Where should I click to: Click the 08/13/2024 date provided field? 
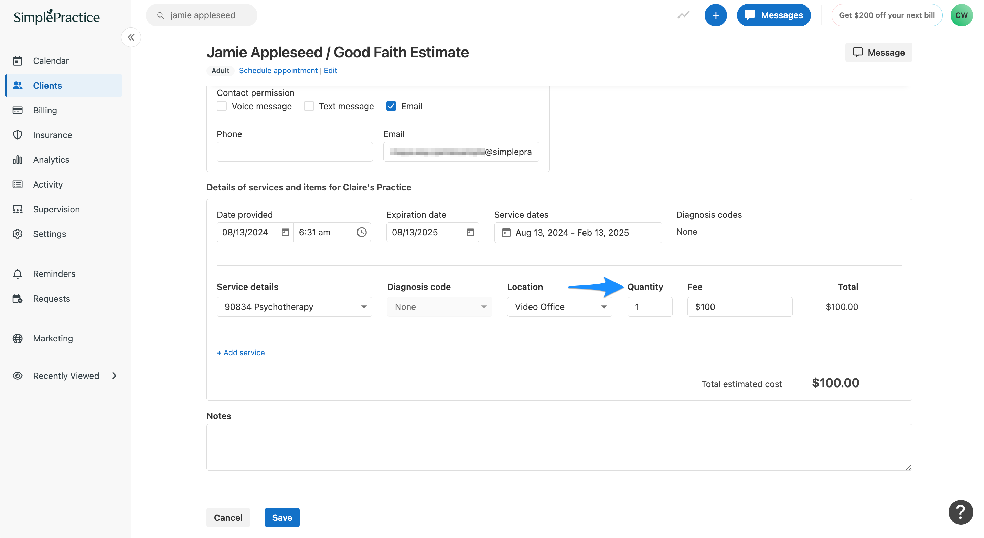tap(255, 232)
